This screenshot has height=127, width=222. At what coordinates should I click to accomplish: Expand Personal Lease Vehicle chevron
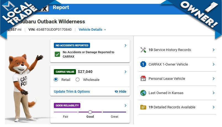coord(213,79)
